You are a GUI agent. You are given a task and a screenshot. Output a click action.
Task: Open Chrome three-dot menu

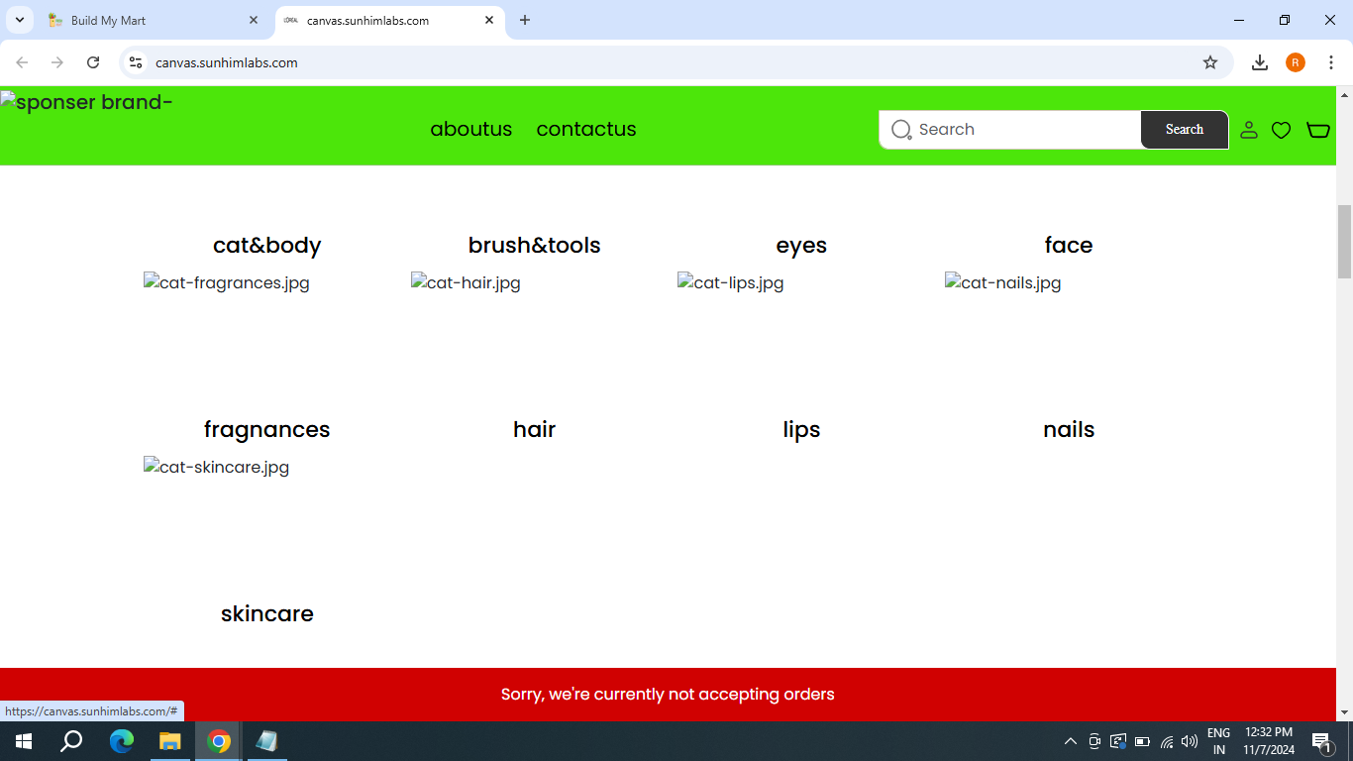(1331, 62)
